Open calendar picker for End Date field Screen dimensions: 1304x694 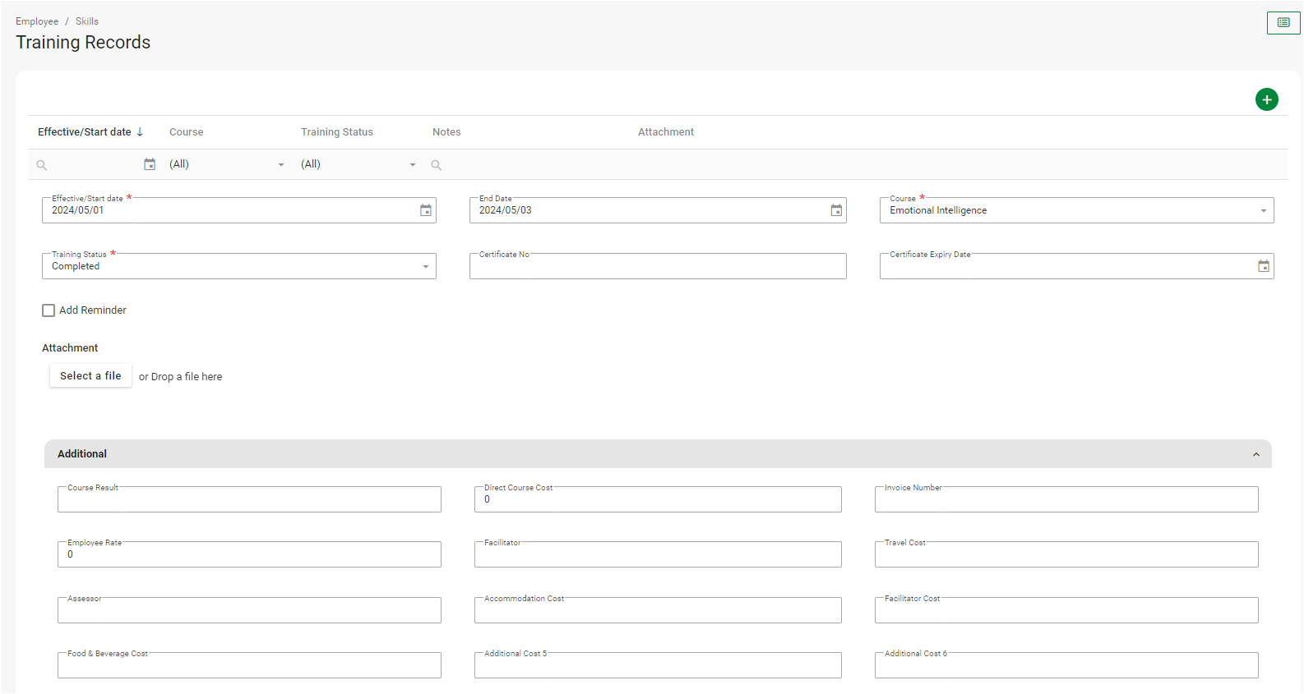835,210
